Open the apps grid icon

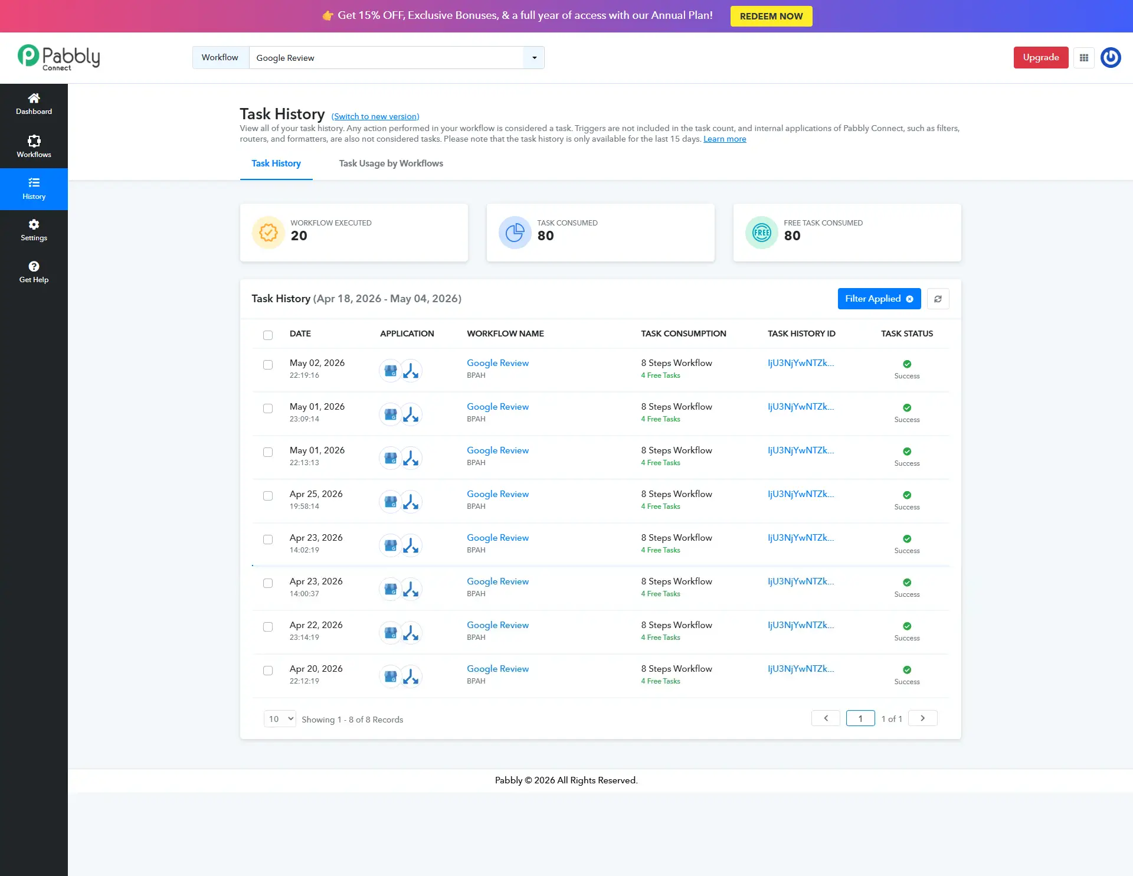coord(1084,57)
